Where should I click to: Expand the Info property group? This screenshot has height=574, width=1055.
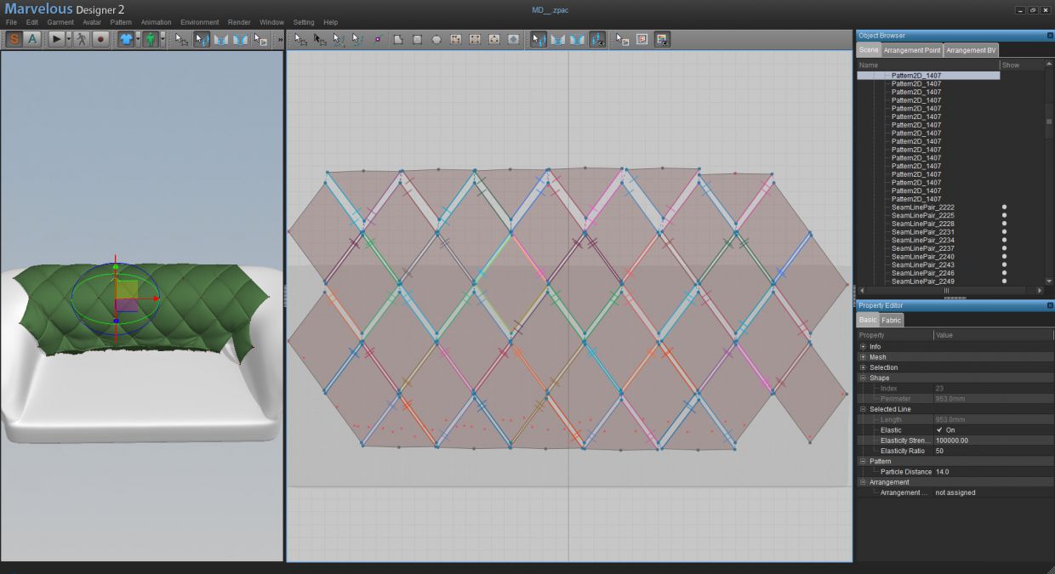[x=863, y=347]
